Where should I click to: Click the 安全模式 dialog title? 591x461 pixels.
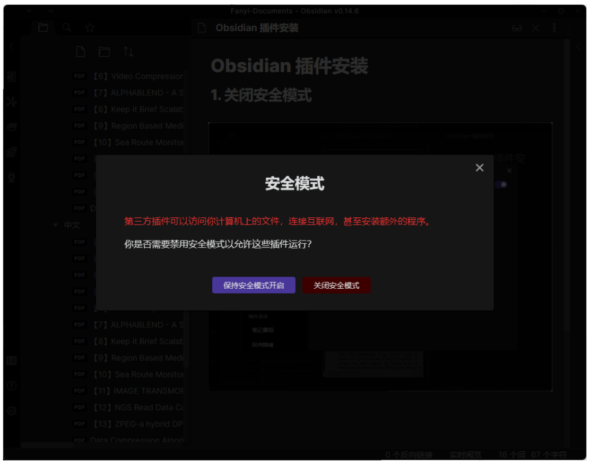coord(295,184)
